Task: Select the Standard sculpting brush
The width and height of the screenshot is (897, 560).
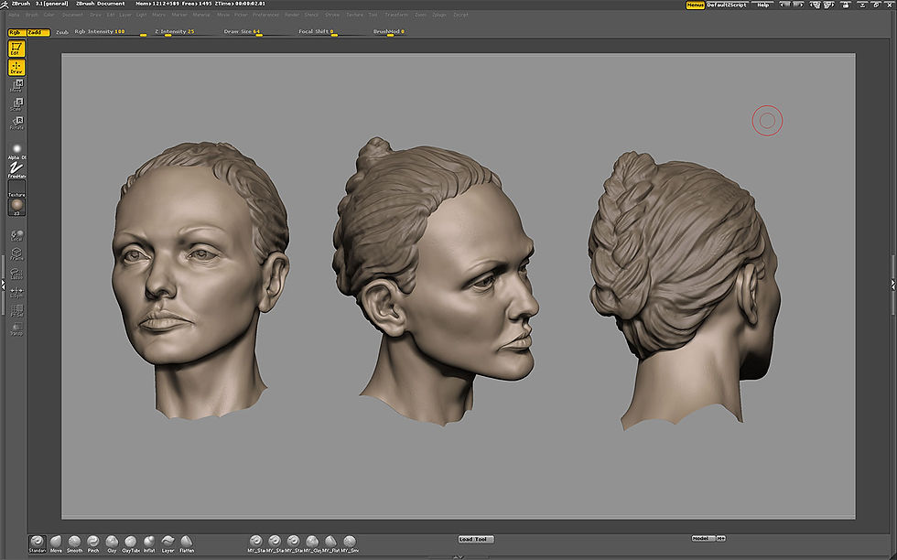Action: coord(37,543)
